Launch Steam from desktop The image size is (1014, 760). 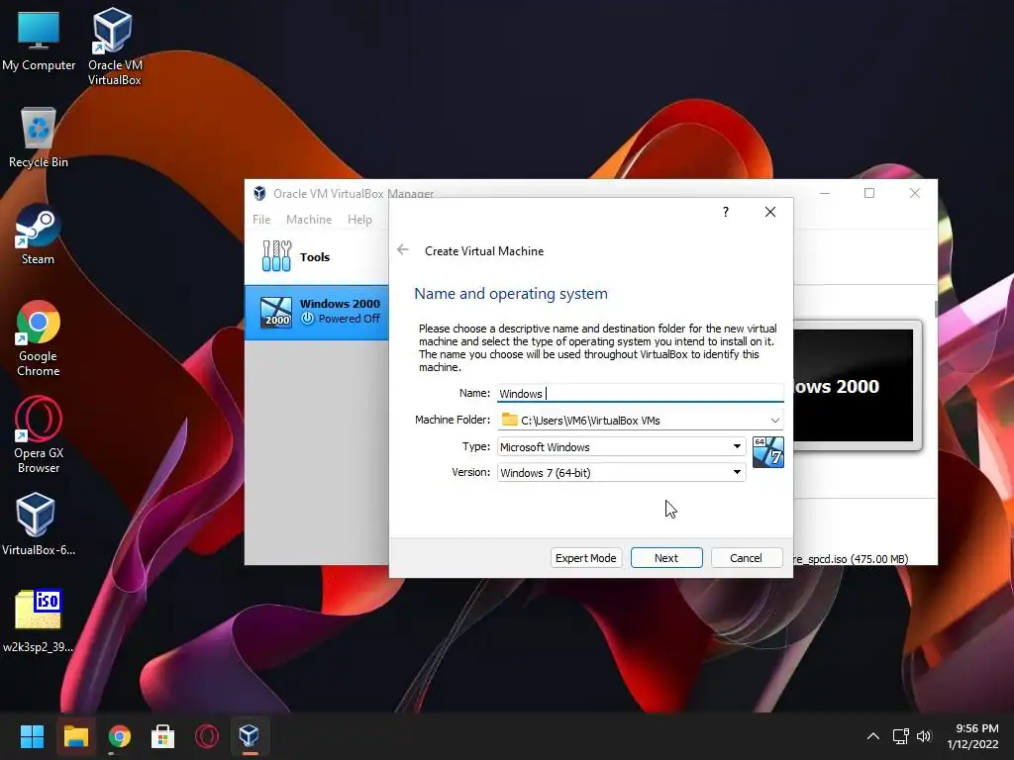(x=38, y=234)
